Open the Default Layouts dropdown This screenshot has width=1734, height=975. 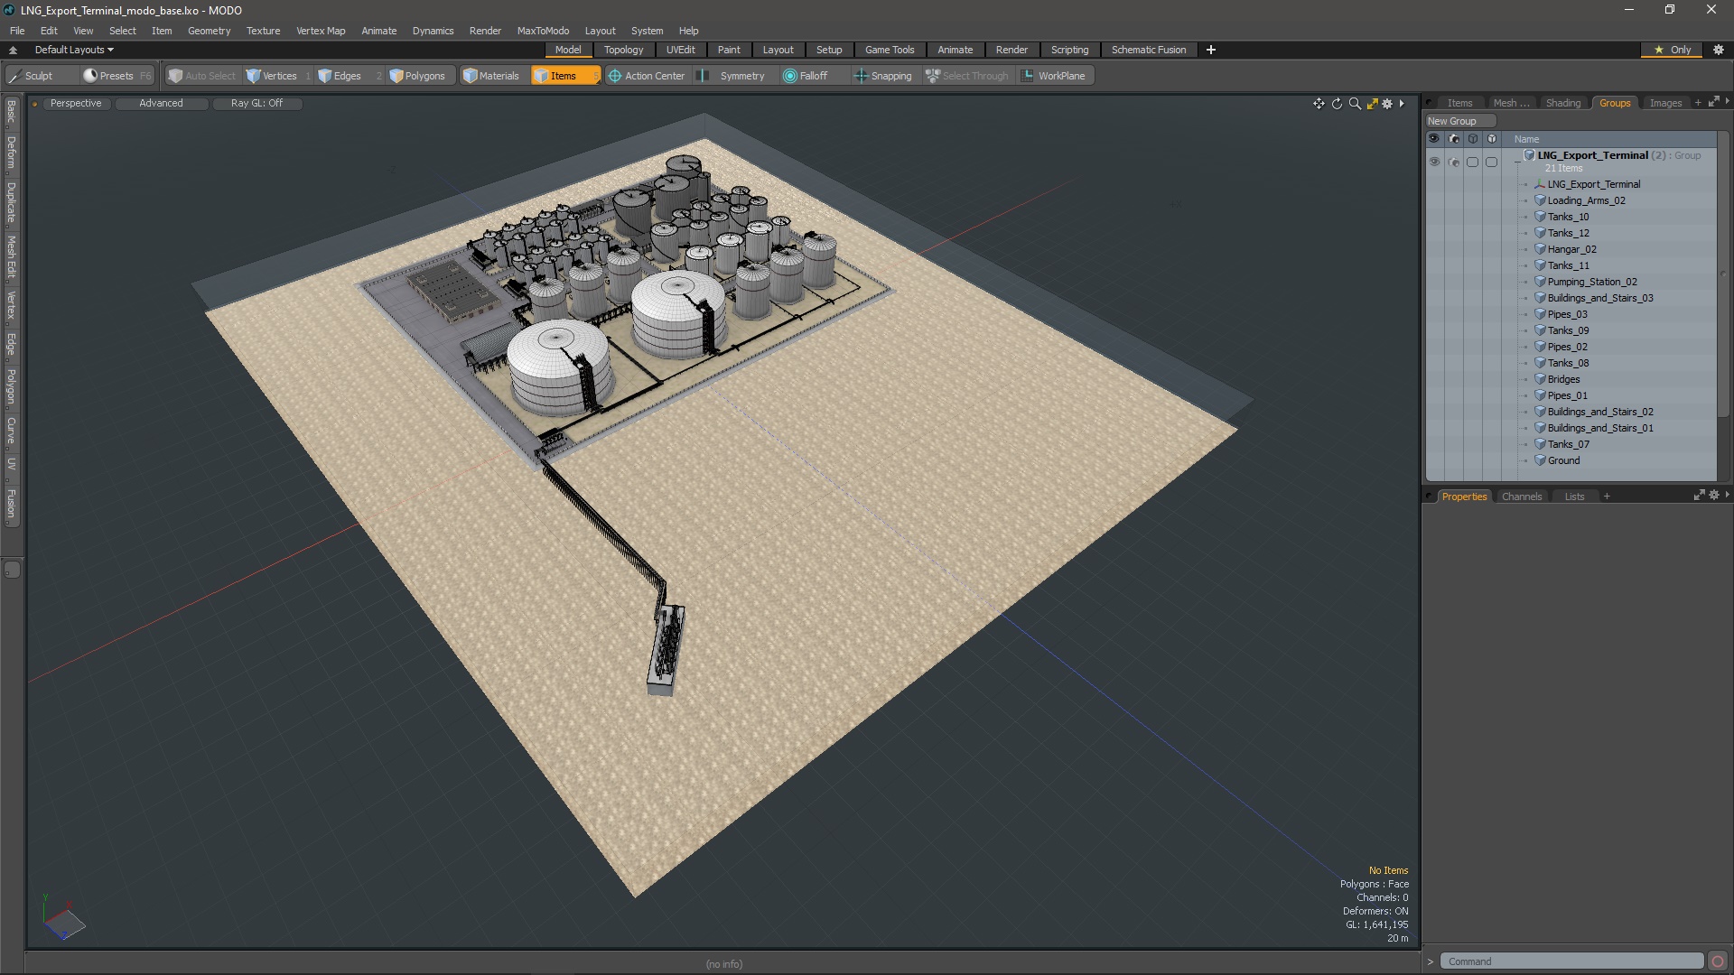74,50
